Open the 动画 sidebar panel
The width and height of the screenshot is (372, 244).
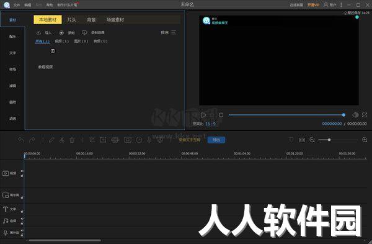[x=12, y=119]
